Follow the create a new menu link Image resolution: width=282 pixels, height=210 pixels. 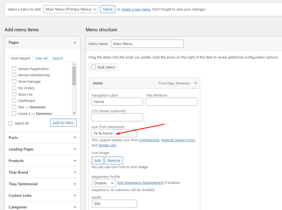(x=136, y=9)
